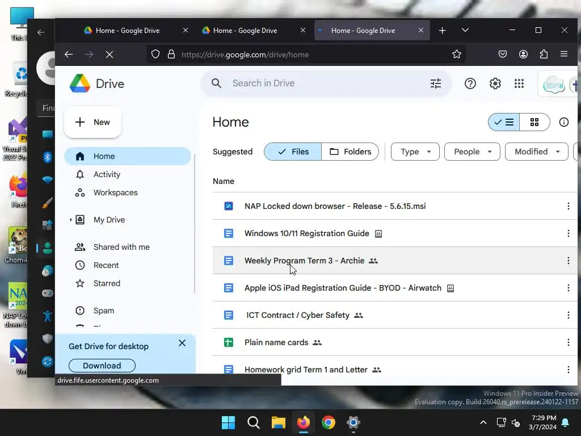The height and width of the screenshot is (436, 581).
Task: Switch to the second Home - Google Drive tab
Action: pos(245,31)
